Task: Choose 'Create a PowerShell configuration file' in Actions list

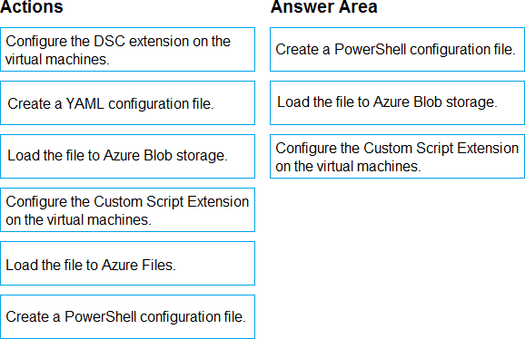Action: 127,316
